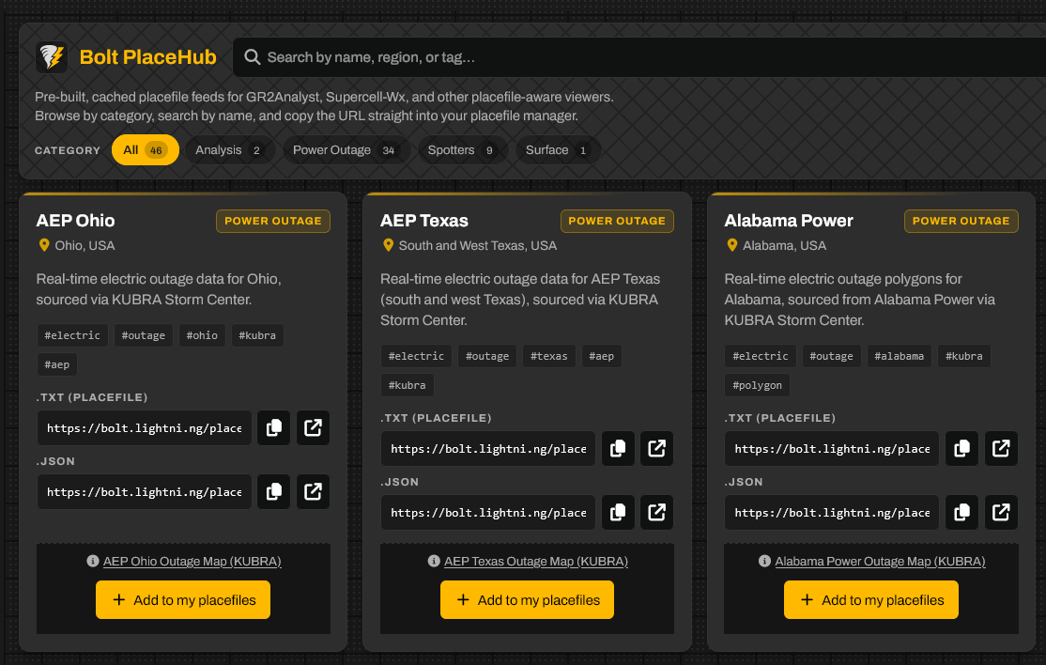The width and height of the screenshot is (1046, 665).
Task: Copy the AEP Texas .TXT placefile URL
Action: [x=618, y=448]
